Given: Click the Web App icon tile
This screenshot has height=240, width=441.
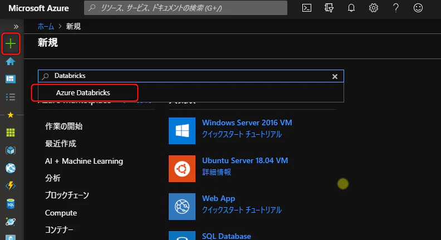Looking at the screenshot, I should pyautogui.click(x=182, y=207).
